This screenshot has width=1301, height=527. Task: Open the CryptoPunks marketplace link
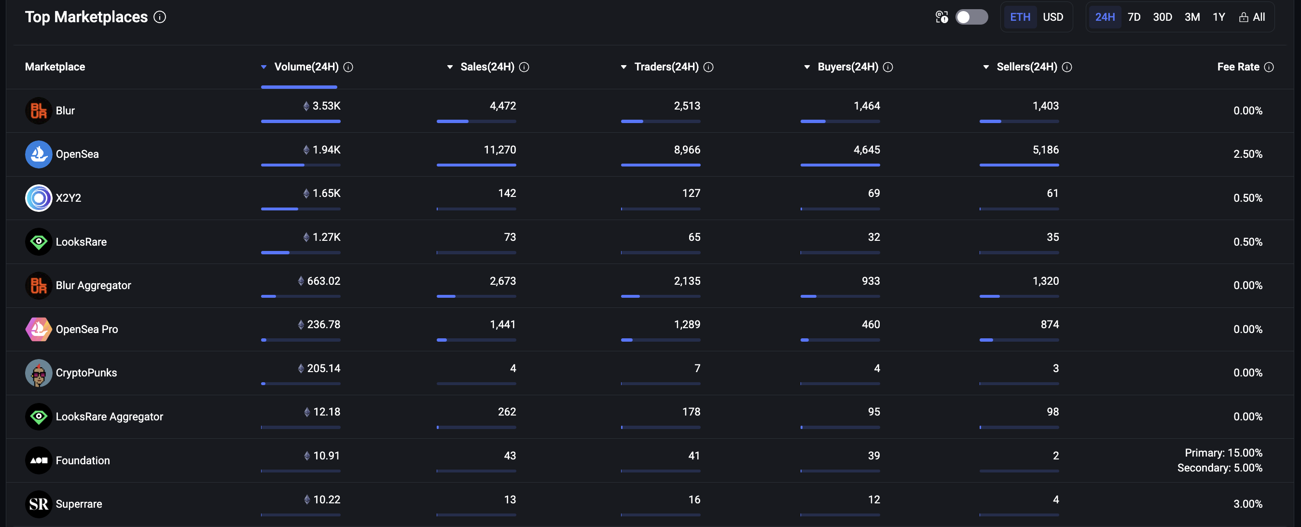(x=86, y=373)
